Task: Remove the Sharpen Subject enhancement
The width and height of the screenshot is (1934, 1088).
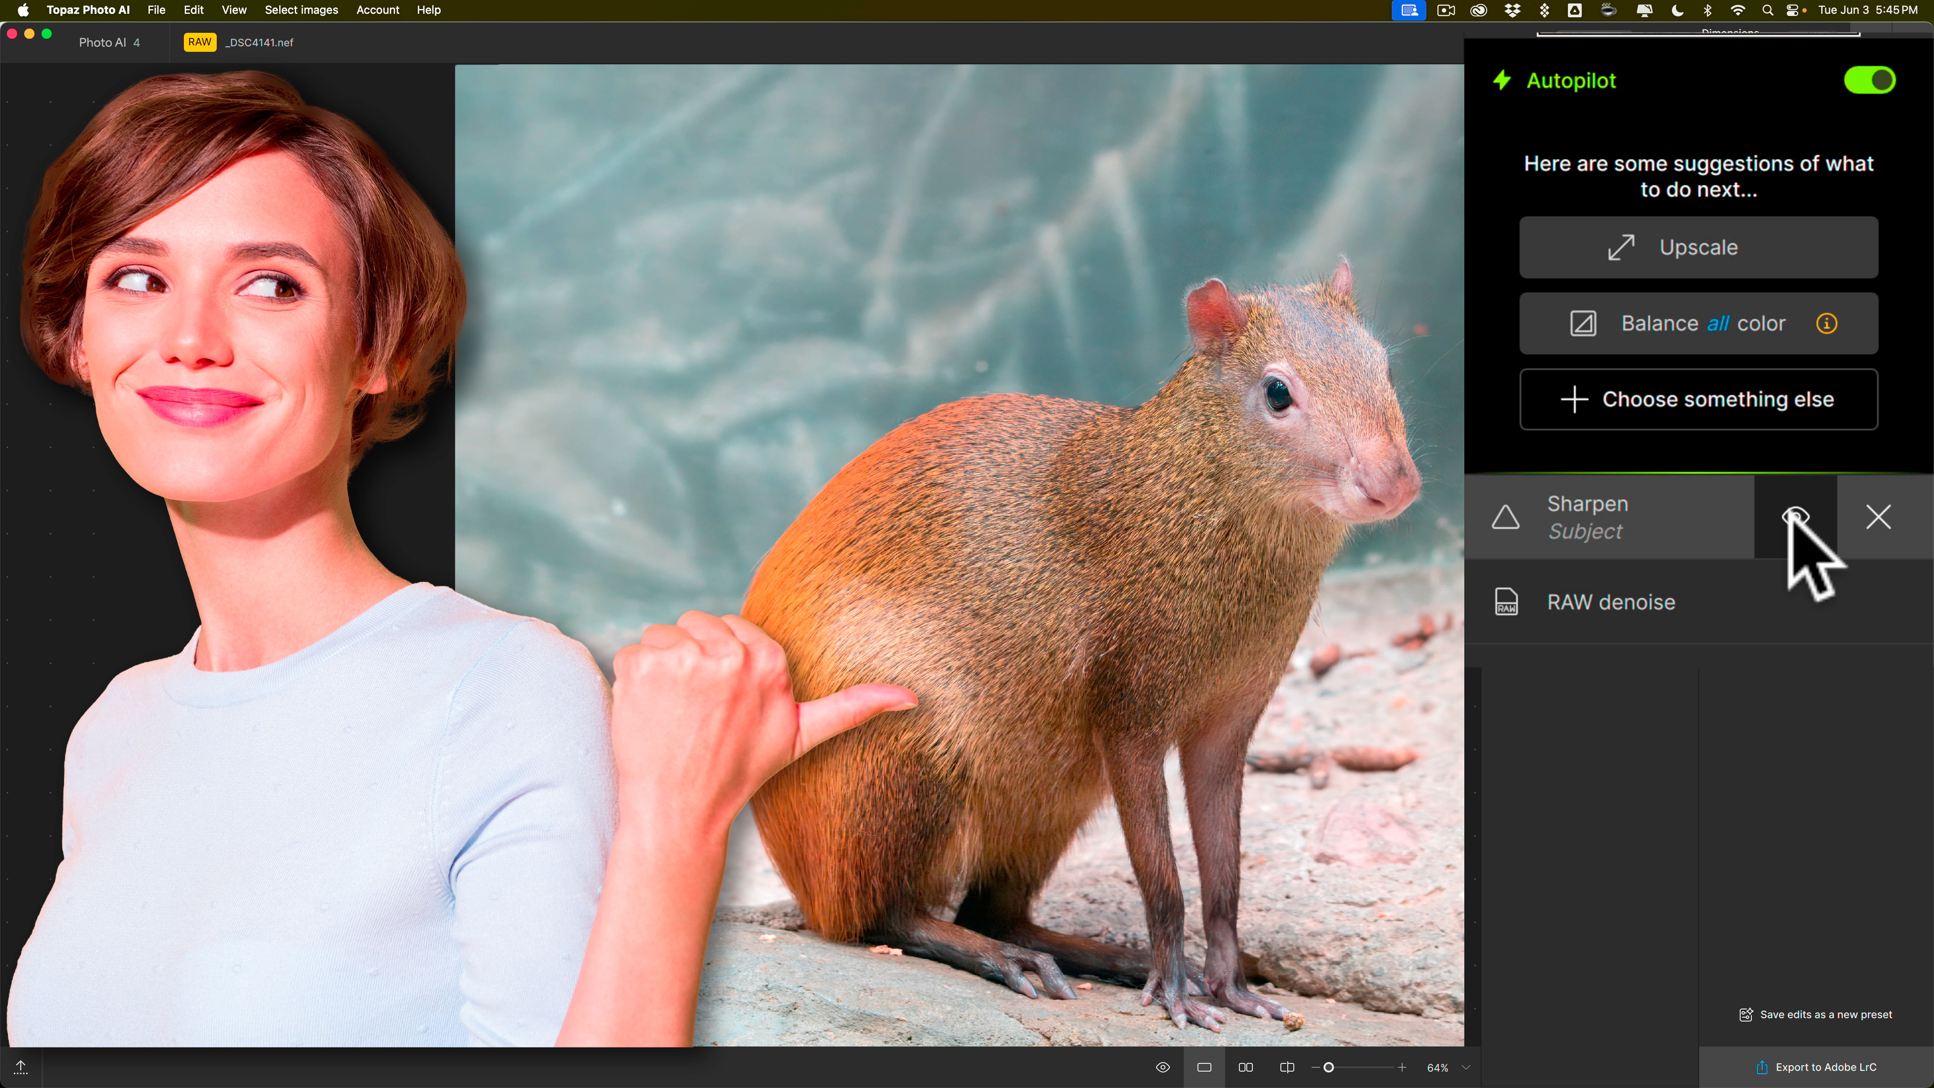Action: pyautogui.click(x=1878, y=517)
